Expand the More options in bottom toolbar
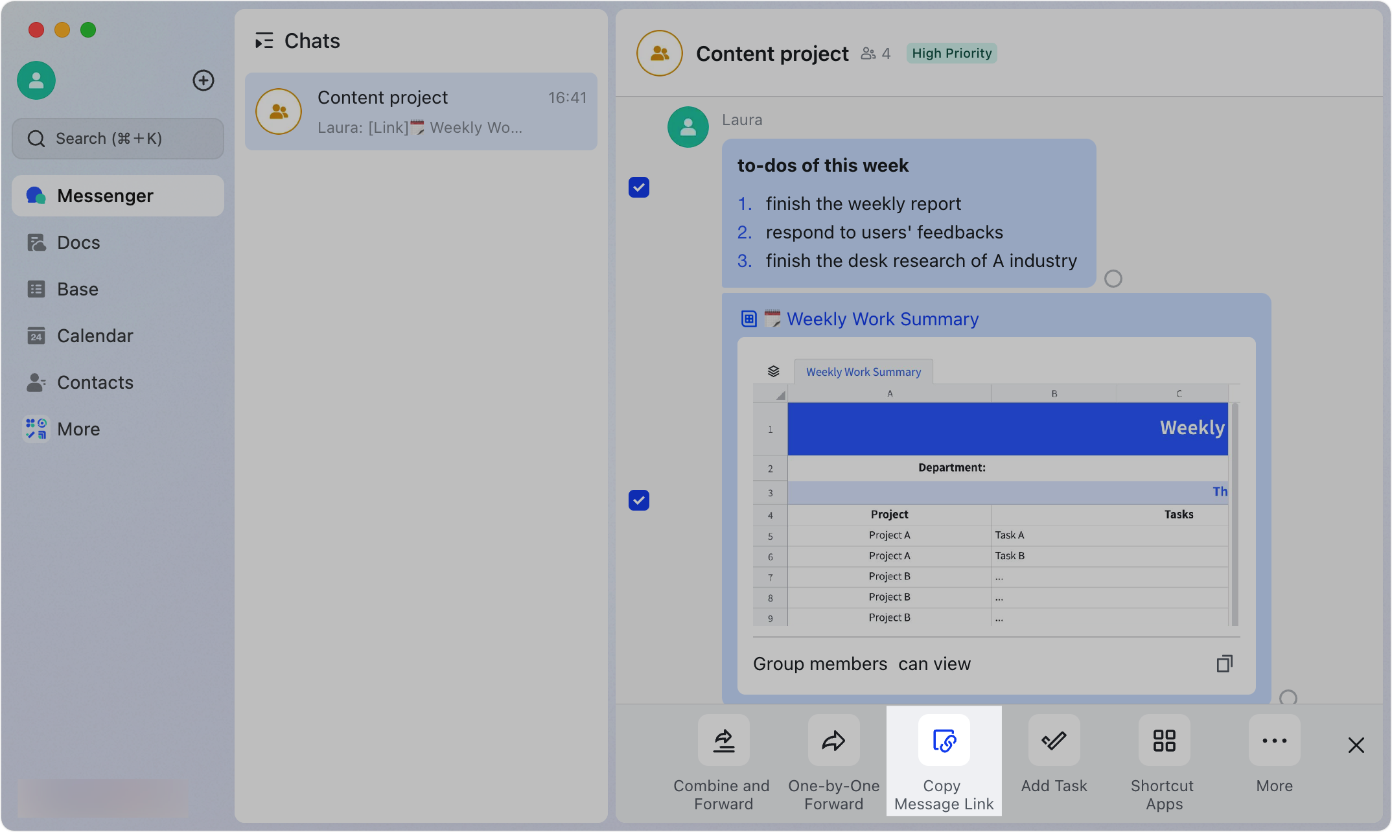Screen dimensions: 1392x832 click(x=1274, y=741)
